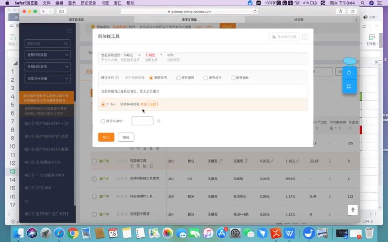This screenshot has height=242, width=388.
Task: Reload page via address bar refresh icon
Action: point(255,11)
